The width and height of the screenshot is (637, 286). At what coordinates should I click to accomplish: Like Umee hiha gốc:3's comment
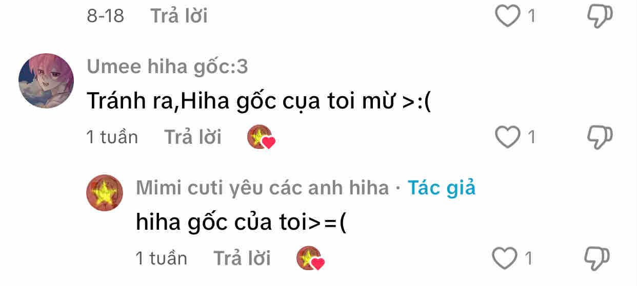point(507,137)
